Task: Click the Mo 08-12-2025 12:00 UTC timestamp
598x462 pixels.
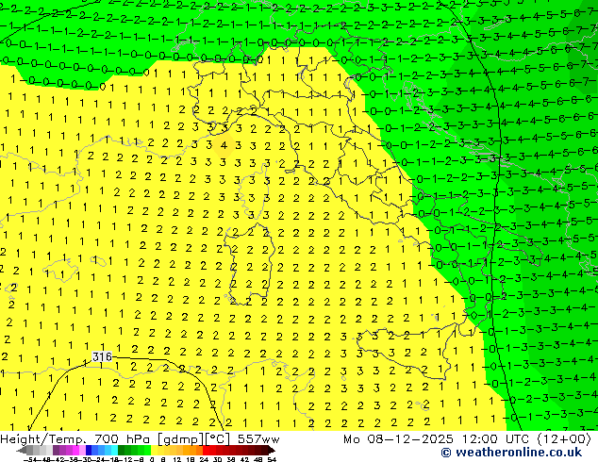Action: [x=467, y=439]
